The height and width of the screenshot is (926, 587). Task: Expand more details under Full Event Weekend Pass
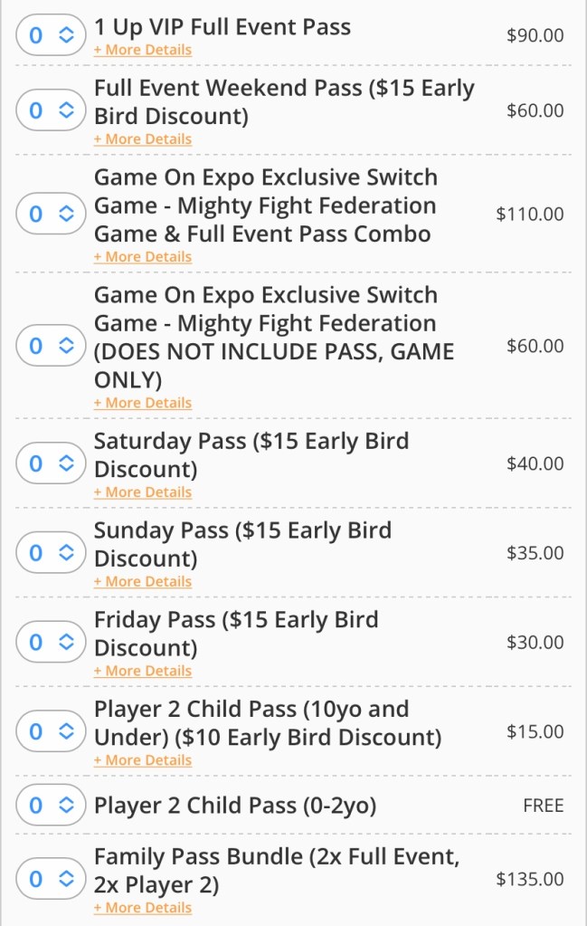[143, 139]
